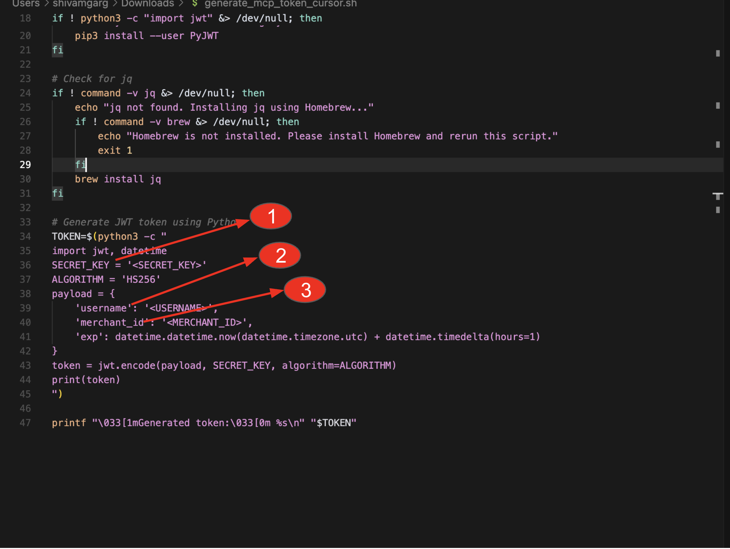Open the shivamgarg breadcrumb folder
This screenshot has width=730, height=549.
[80, 4]
